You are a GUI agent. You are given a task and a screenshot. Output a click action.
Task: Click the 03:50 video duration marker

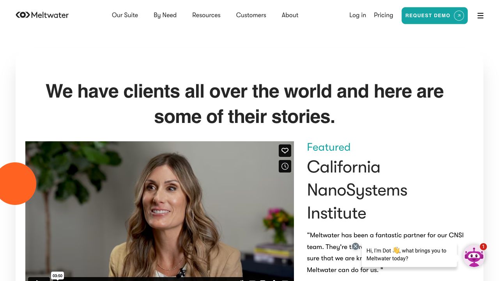pos(57,276)
